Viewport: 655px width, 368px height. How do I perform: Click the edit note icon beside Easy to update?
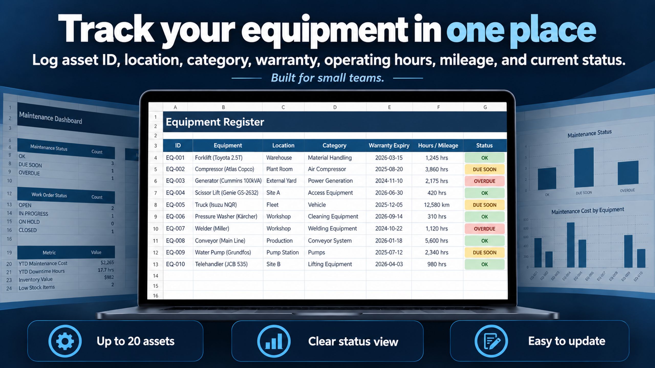tap(491, 341)
